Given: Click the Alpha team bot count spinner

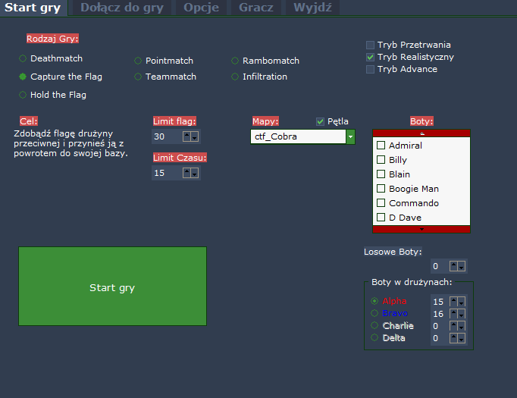Looking at the screenshot, I should pos(458,302).
